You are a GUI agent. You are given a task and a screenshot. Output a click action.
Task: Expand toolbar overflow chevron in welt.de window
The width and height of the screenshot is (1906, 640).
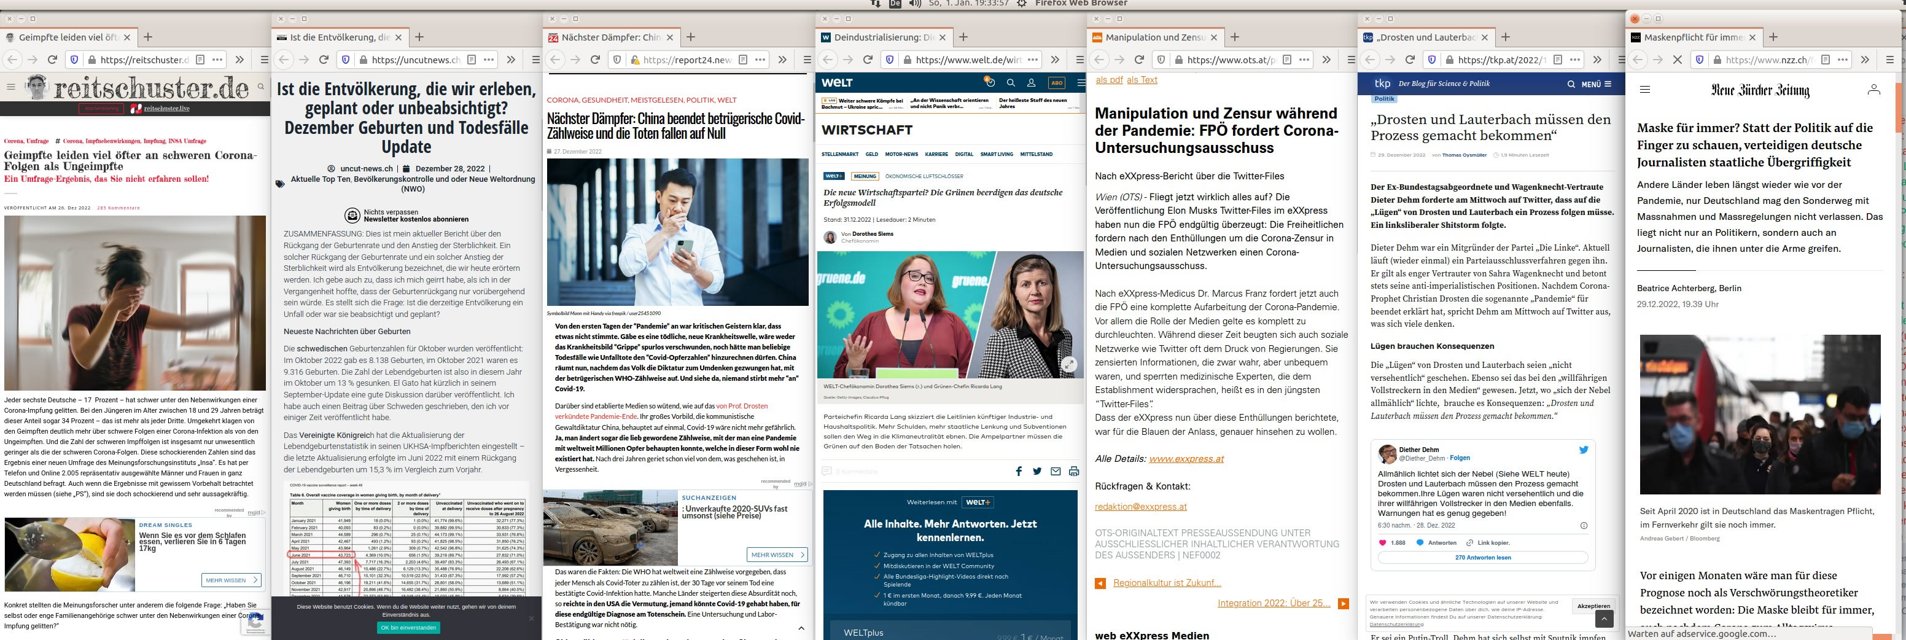point(1055,60)
